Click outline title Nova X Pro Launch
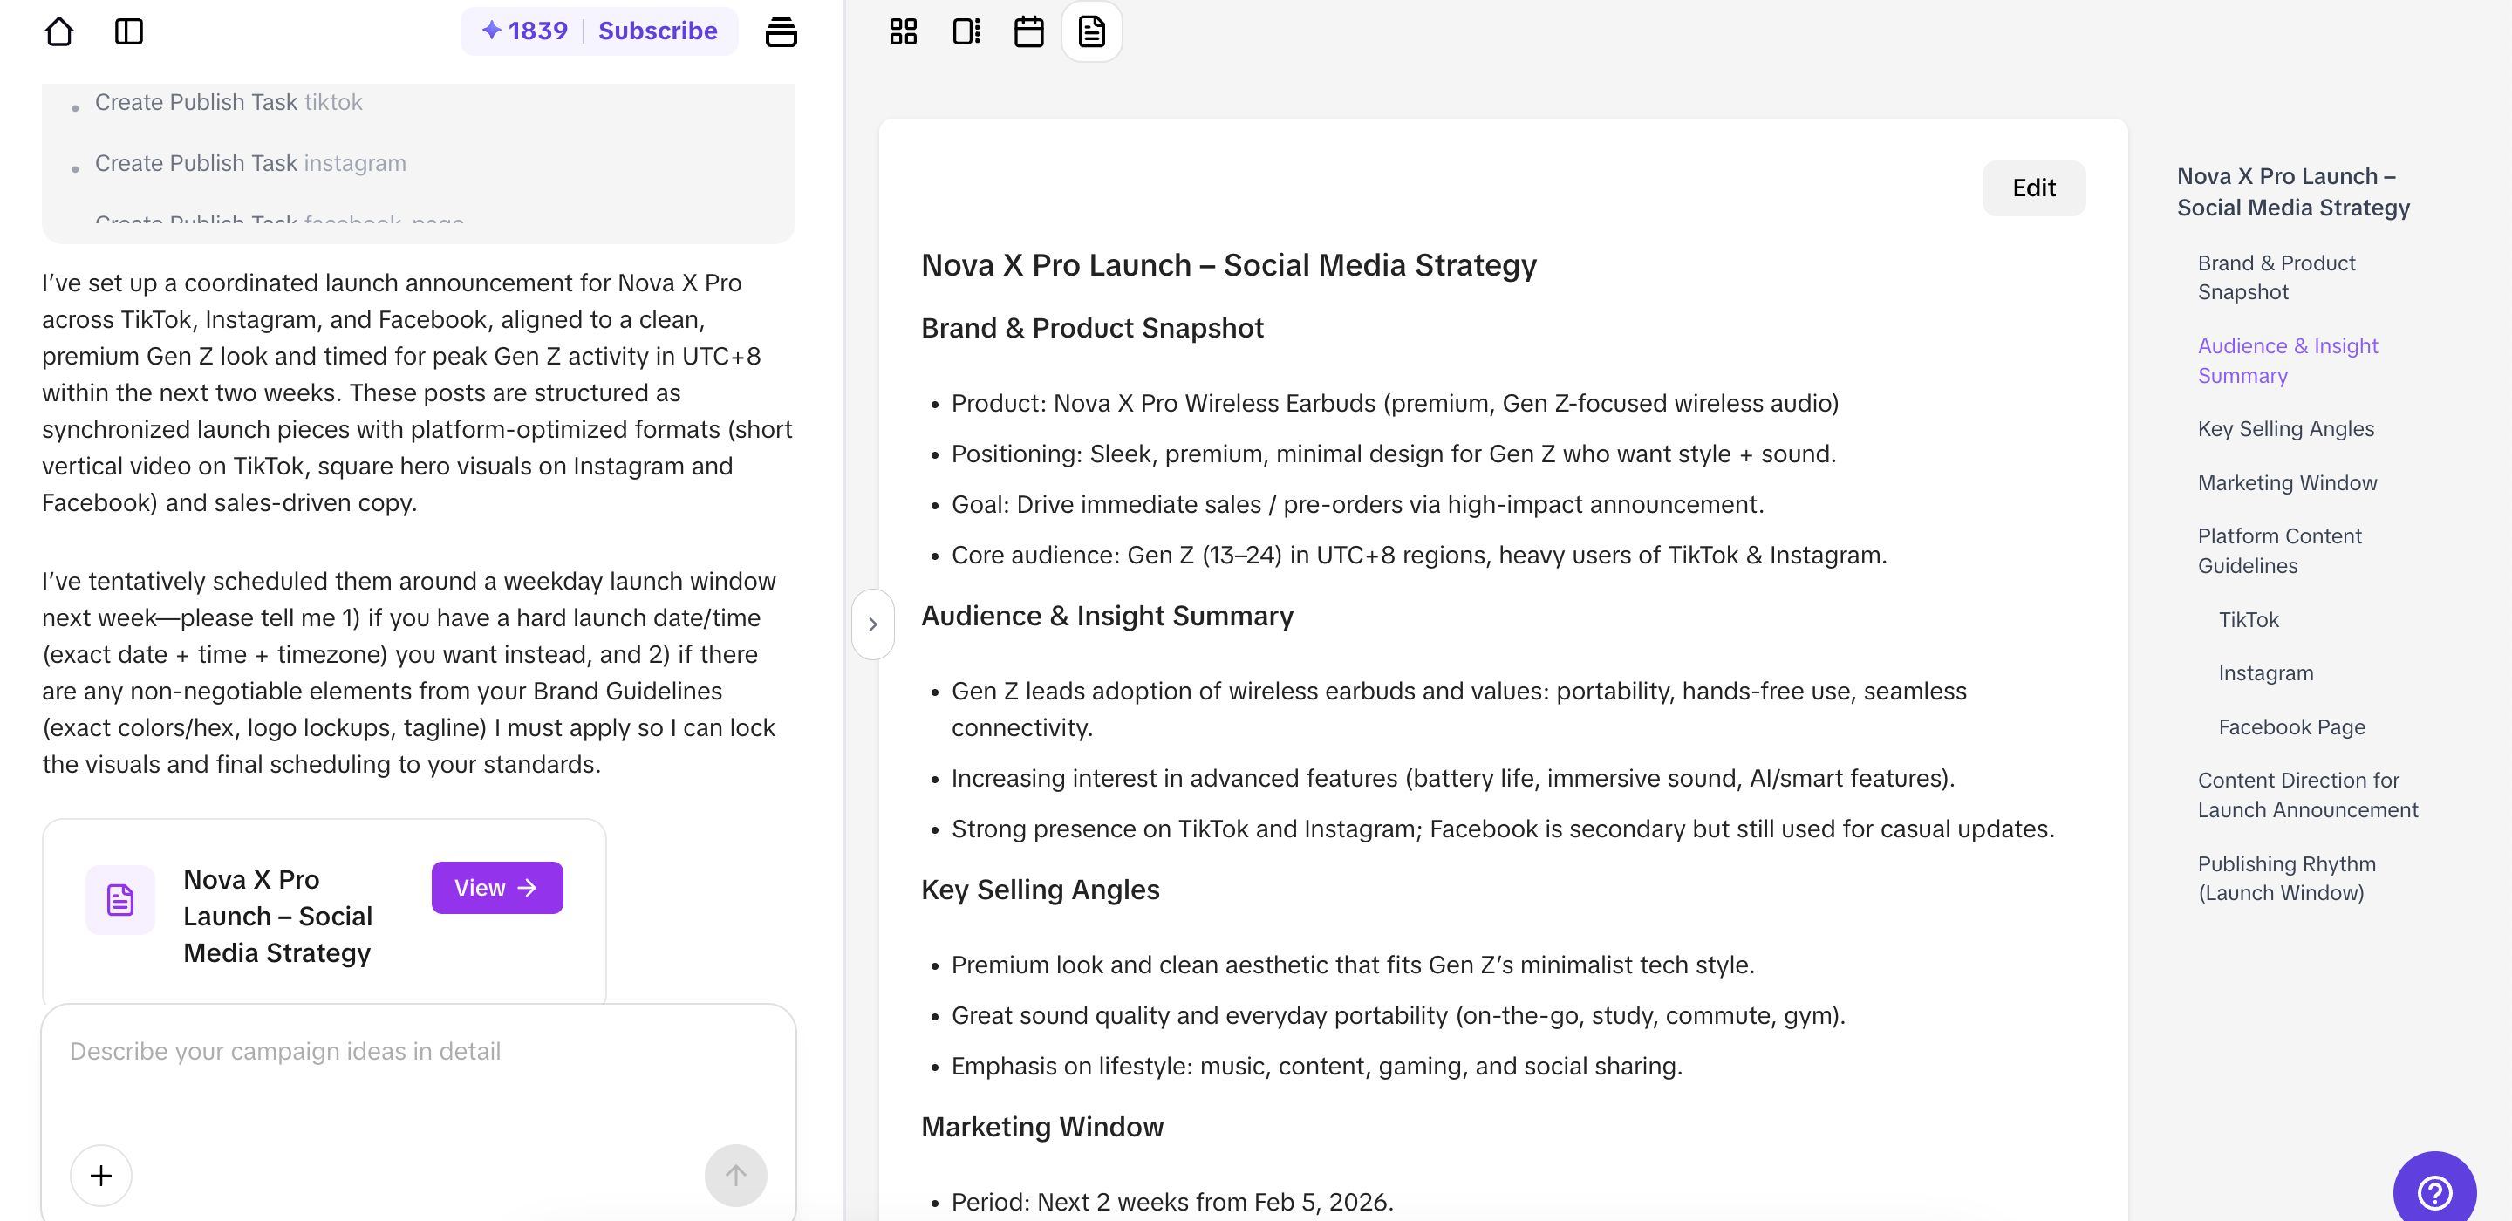The height and width of the screenshot is (1221, 2512). point(2292,191)
